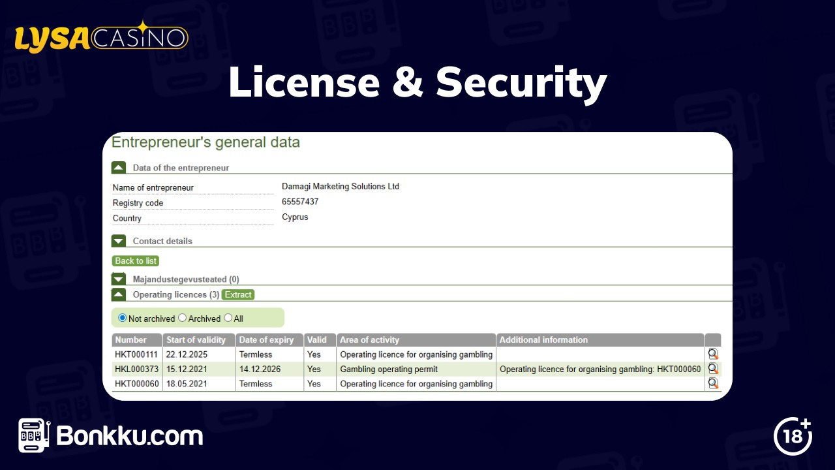Open details icon for licence HKL000373

tap(713, 369)
